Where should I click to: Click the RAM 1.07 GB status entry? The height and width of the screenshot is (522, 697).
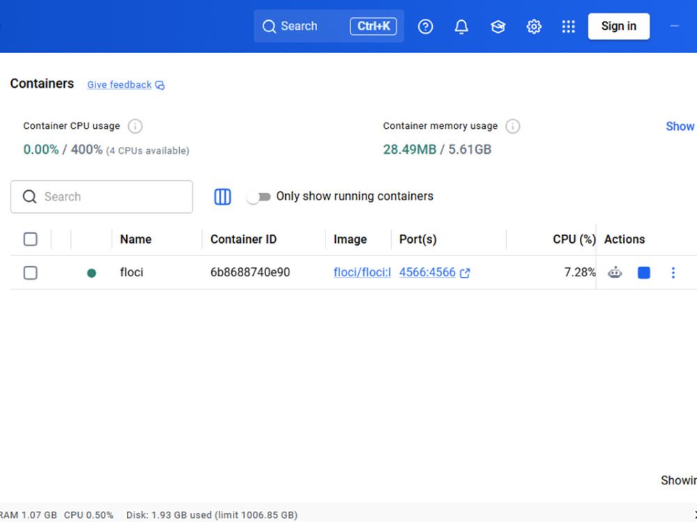[x=29, y=515]
